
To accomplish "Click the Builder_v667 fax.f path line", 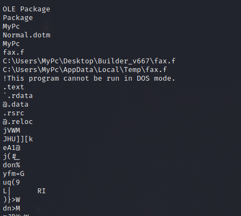I will point(89,61).
